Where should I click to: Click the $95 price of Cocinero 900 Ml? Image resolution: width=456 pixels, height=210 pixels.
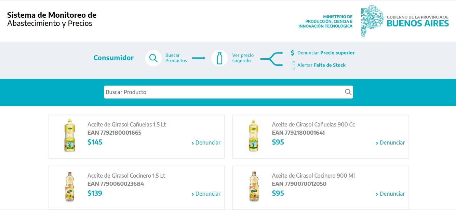(278, 193)
